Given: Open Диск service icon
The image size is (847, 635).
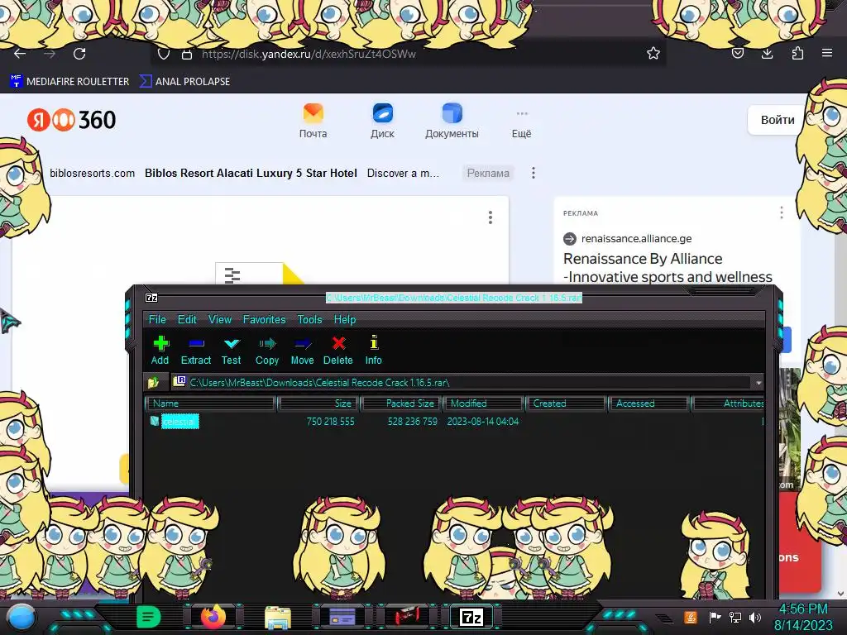Looking at the screenshot, I should [382, 121].
